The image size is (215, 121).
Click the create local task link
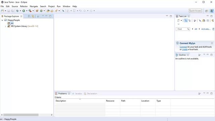185,49
